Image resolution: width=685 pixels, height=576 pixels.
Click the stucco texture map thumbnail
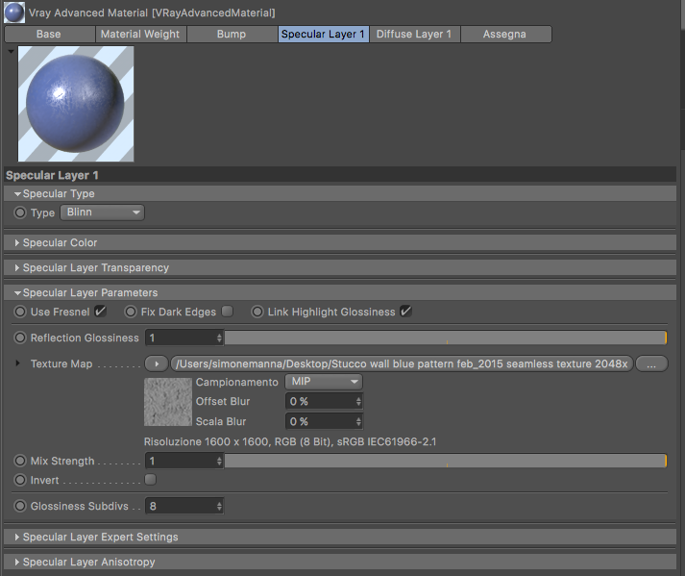click(x=168, y=402)
